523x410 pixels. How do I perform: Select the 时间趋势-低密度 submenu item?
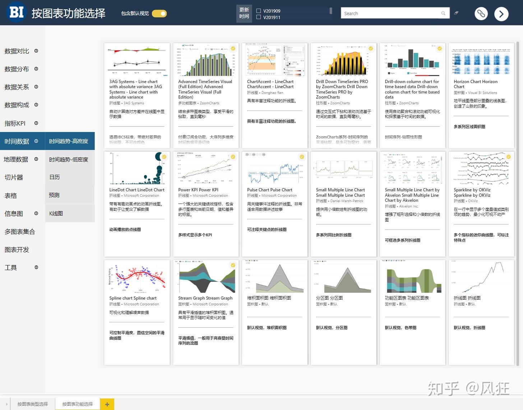click(70, 159)
